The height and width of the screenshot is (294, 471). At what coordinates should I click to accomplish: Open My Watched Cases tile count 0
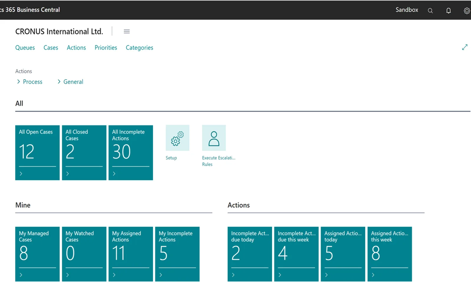point(70,253)
